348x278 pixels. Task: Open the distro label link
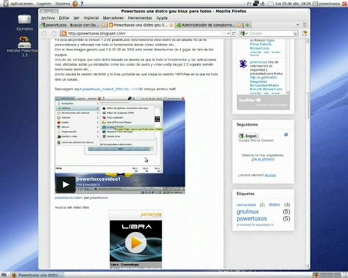(274, 204)
